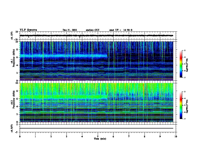This screenshot has width=198, height=153.
Task: Click the "10" tick on the time axis
Action: tap(176, 136)
